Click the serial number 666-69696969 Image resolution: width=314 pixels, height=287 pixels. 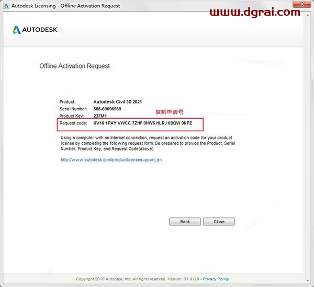(x=107, y=109)
